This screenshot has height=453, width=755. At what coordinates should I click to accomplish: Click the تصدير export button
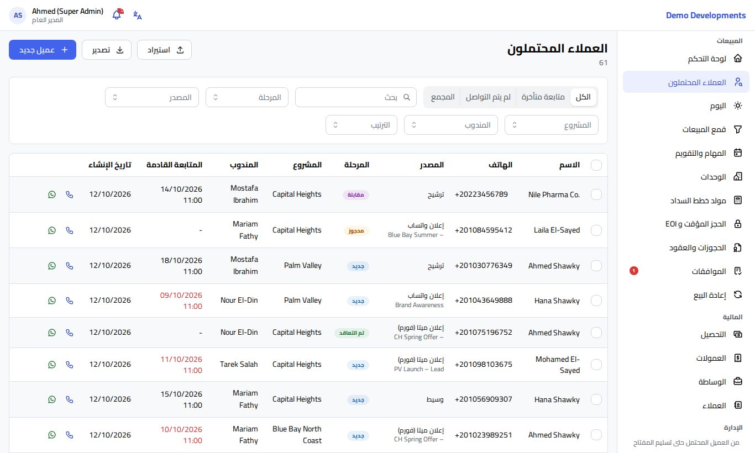pos(107,50)
